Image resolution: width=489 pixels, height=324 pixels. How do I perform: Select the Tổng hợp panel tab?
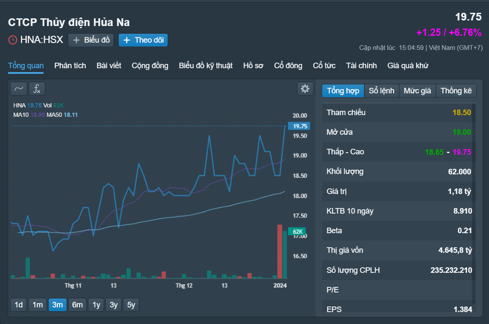(x=343, y=91)
